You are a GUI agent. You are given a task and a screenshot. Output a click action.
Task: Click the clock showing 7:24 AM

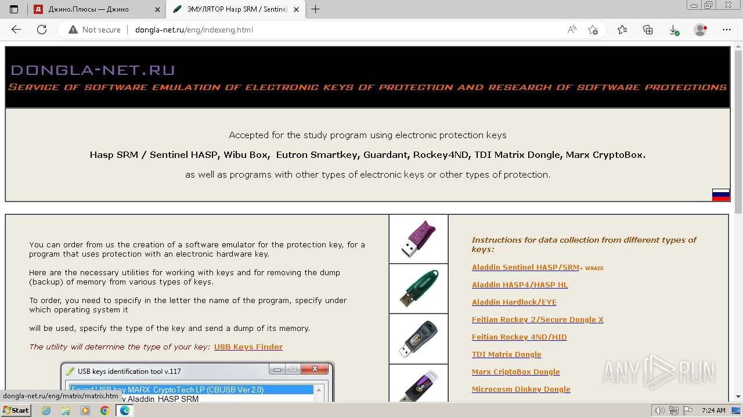point(713,410)
